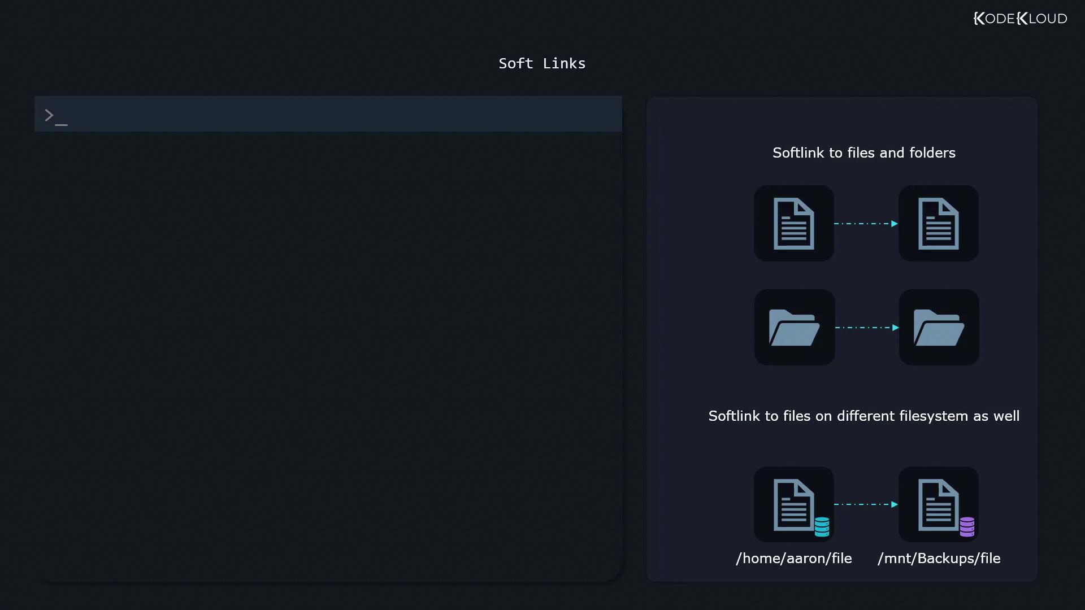
Task: Click the 'Softlink to files and folders' heading
Action: click(863, 152)
